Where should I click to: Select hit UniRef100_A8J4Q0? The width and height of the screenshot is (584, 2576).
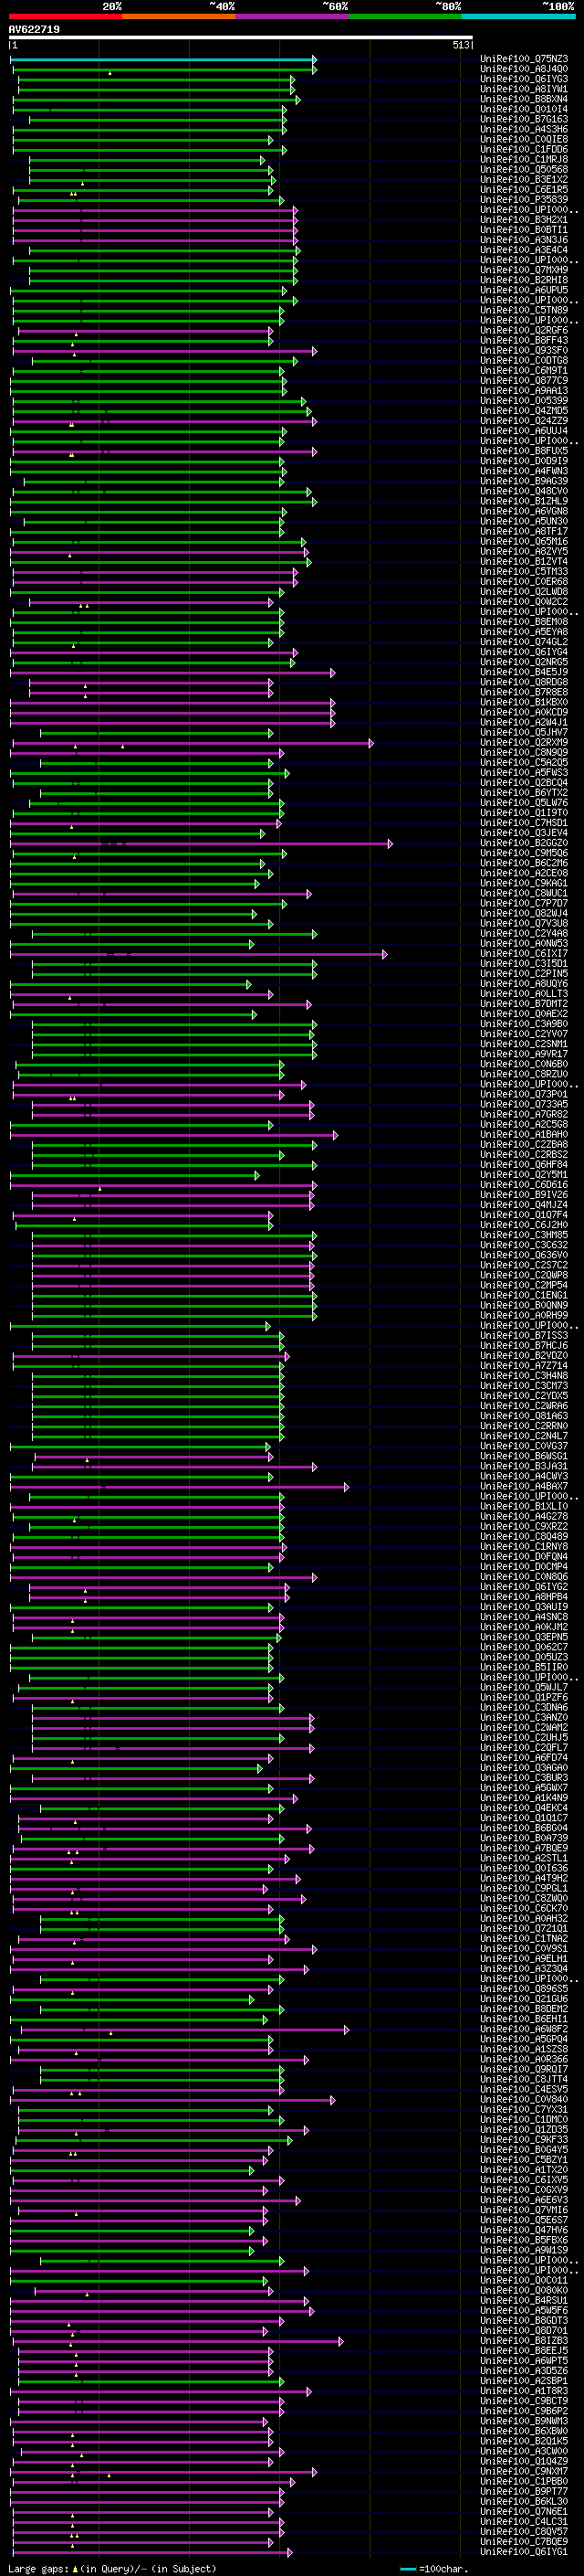click(524, 69)
